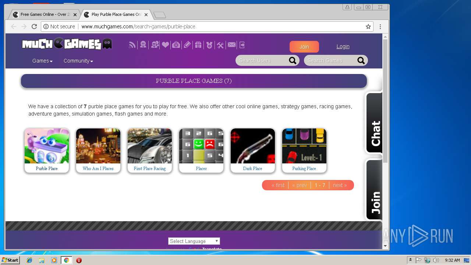The image size is (471, 265).
Task: Click the Dark Place shotgun thumbnail
Action: (253, 146)
